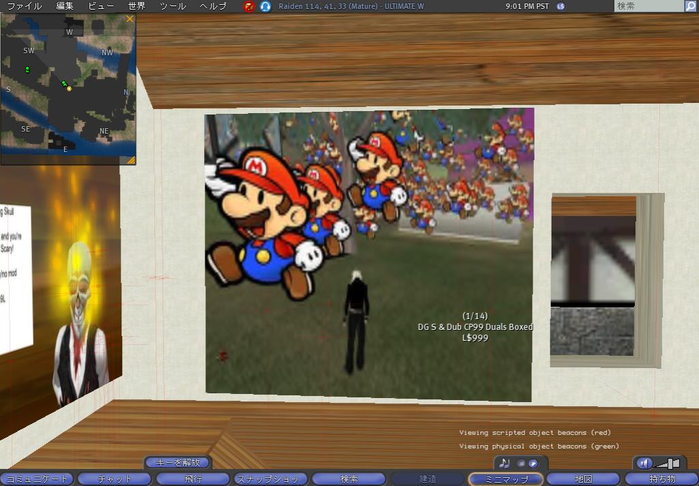Open the コミュニケート panel
699x486 pixels.
(36, 479)
